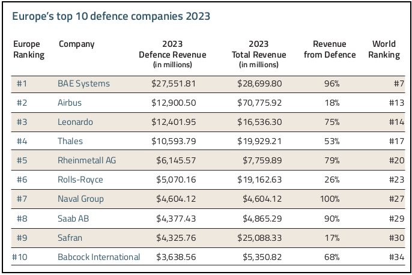The image size is (412, 275).
Task: Click Airbus defence revenue $12,900.50
Action: [174, 103]
